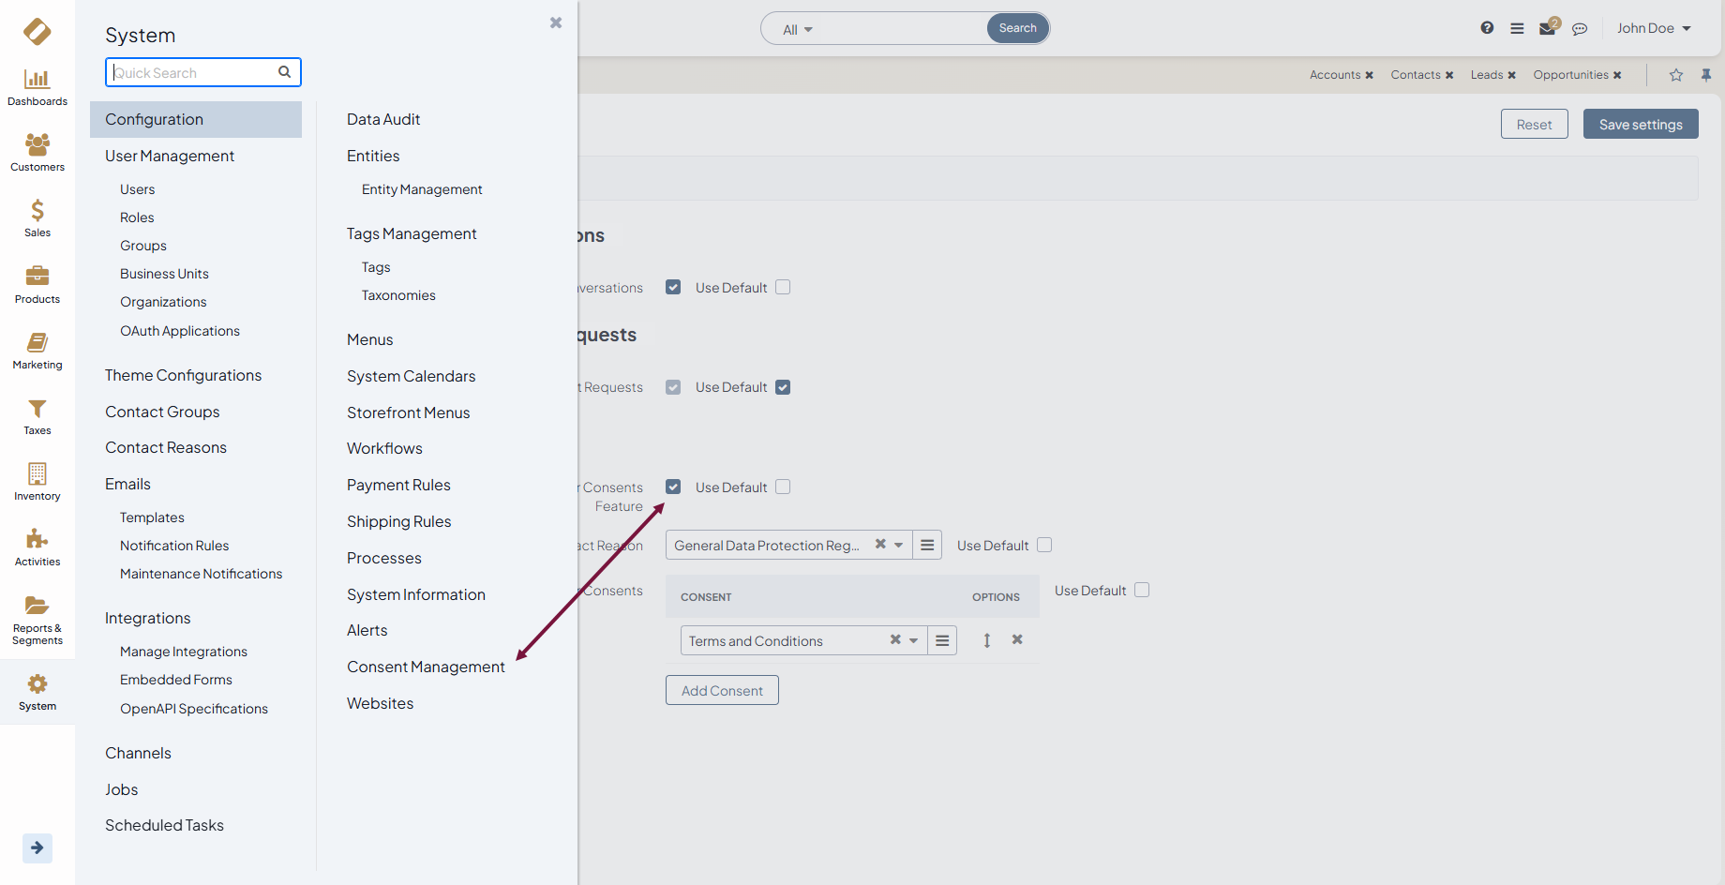Click the Sales dollar icon

coord(37,217)
